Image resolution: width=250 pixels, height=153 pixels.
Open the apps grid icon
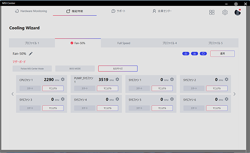coord(212,12)
